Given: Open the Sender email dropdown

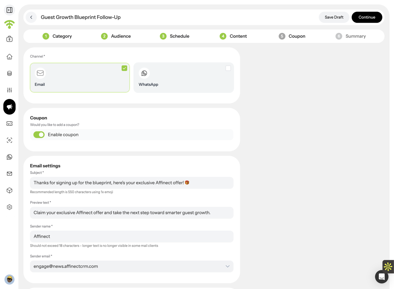Looking at the screenshot, I should 132,266.
